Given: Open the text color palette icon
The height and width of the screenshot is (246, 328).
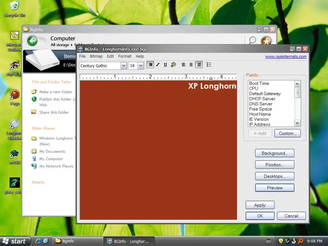Looking at the screenshot, I should point(173,65).
